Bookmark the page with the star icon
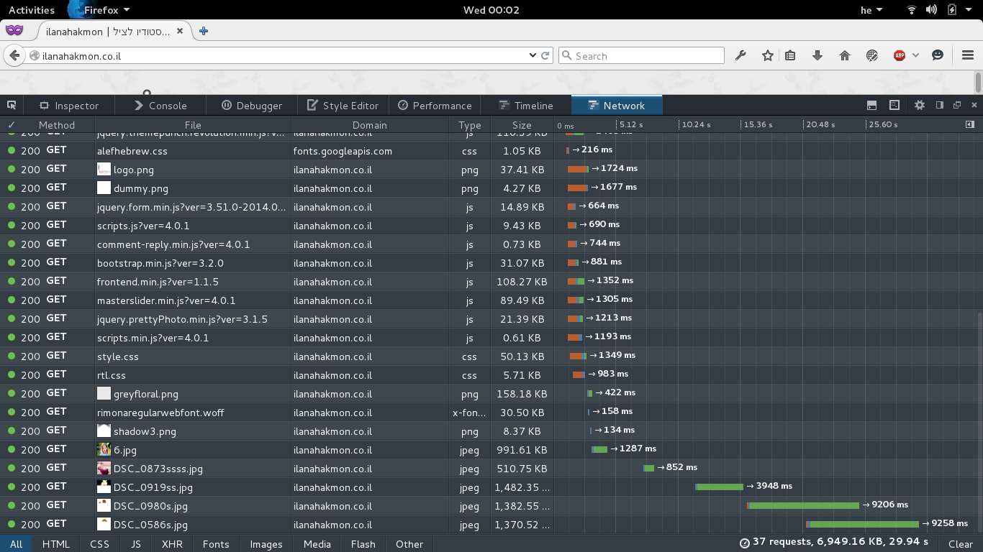Image resolution: width=983 pixels, height=552 pixels. coord(767,55)
